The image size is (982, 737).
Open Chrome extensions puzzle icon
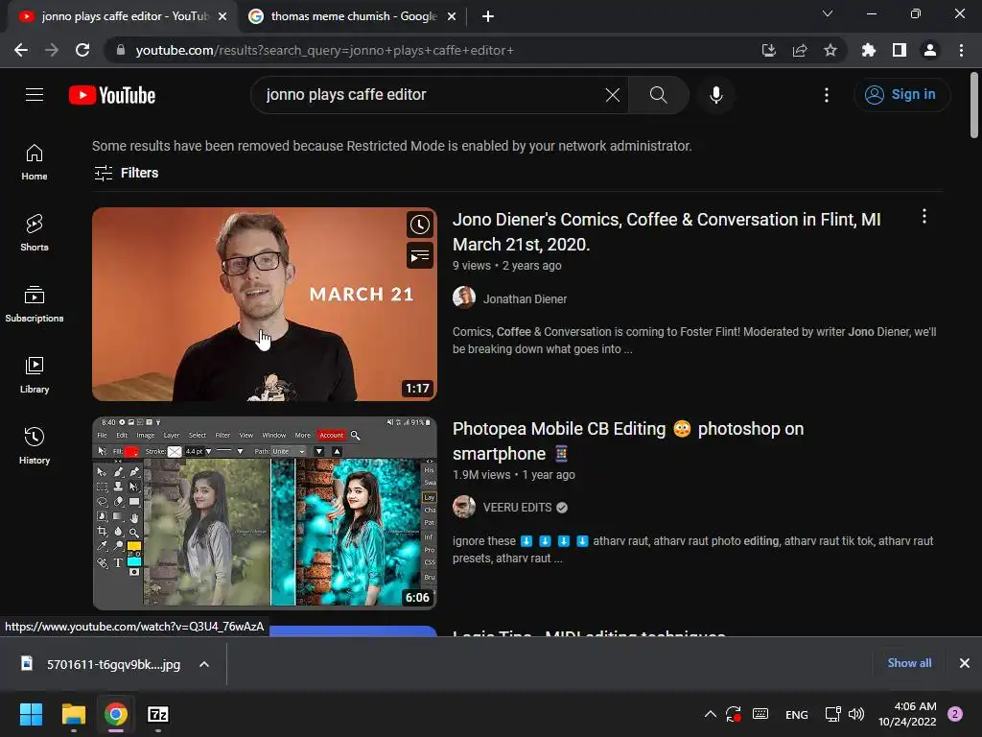coord(868,50)
